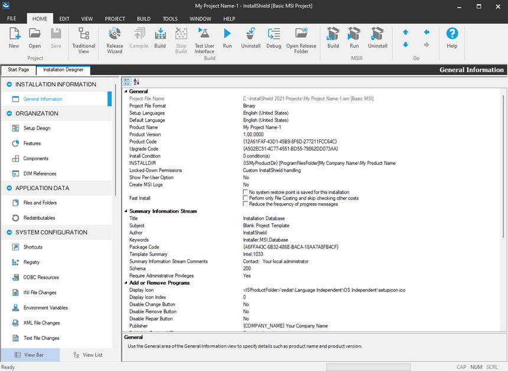The height and width of the screenshot is (371, 508).
Task: Click the Go down arrow
Action: coord(406,45)
